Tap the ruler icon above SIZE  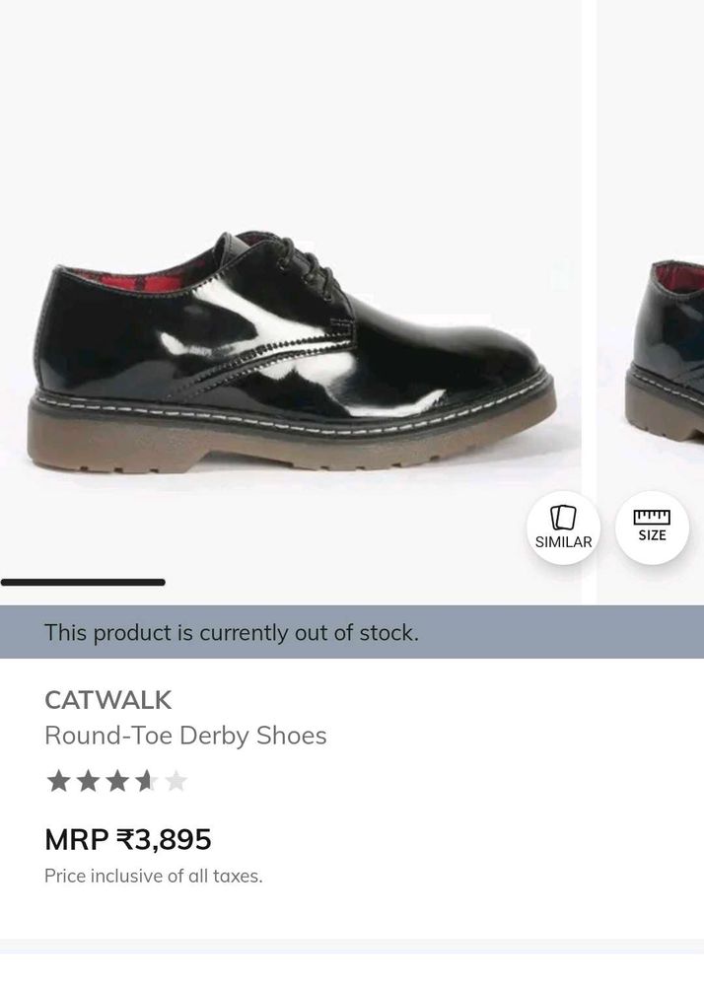652,517
